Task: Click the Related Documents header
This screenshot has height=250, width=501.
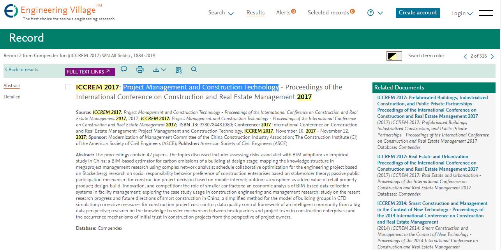Action: coord(434,87)
